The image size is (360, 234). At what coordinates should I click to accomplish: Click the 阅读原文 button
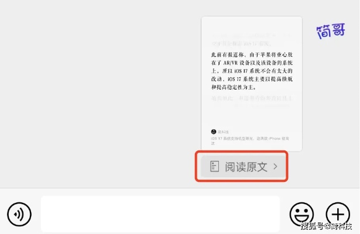pos(243,166)
